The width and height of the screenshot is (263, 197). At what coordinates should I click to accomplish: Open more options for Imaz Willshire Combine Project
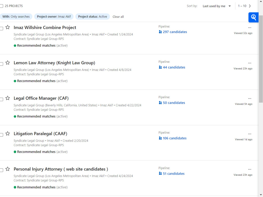coord(250,28)
